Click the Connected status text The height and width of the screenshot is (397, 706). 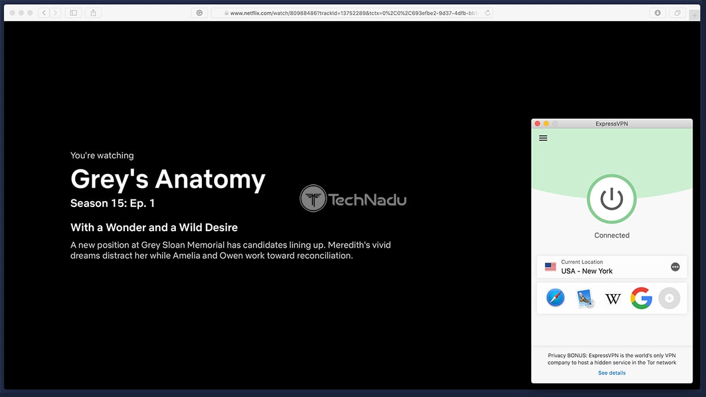(612, 235)
